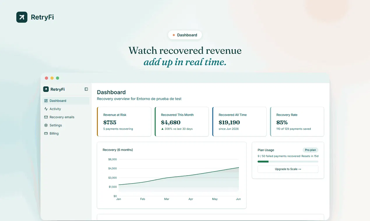Open the Recovered This Month card
The image size is (370, 221).
(182, 122)
